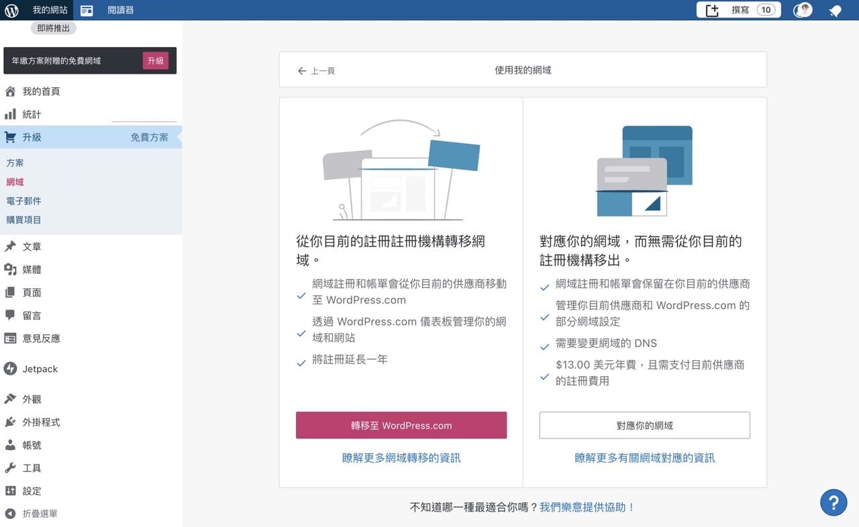The image size is (859, 527).
Task: Click the pin icon beside 文章
Action: (10, 247)
